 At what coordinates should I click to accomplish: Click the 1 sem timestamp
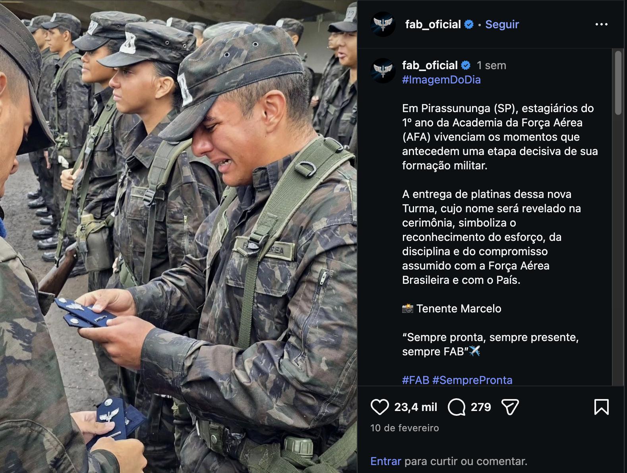pos(492,65)
